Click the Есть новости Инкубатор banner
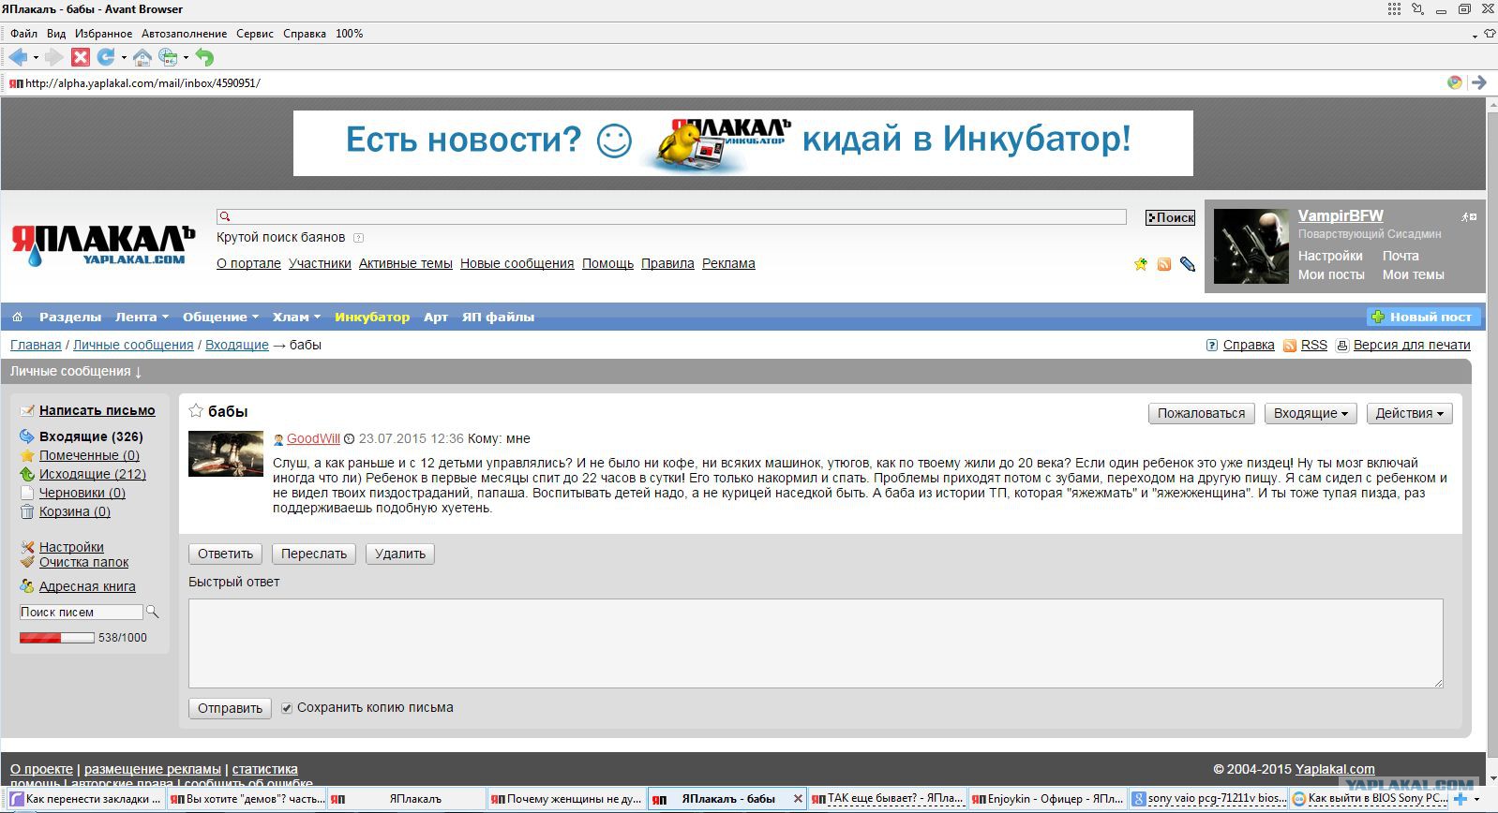The width and height of the screenshot is (1498, 813). pos(743,143)
